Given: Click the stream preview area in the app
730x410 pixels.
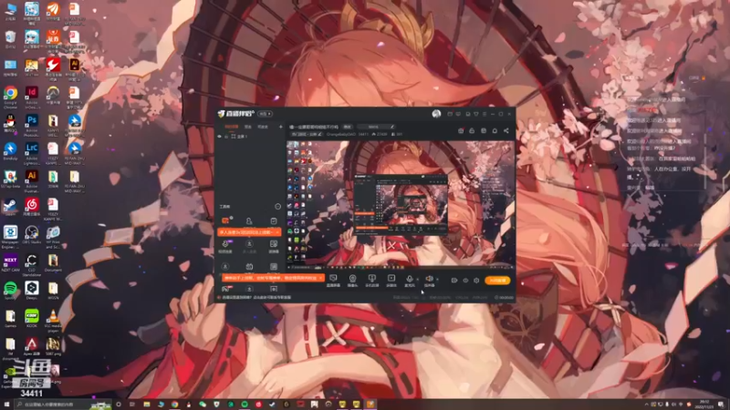Looking at the screenshot, I should tap(401, 204).
